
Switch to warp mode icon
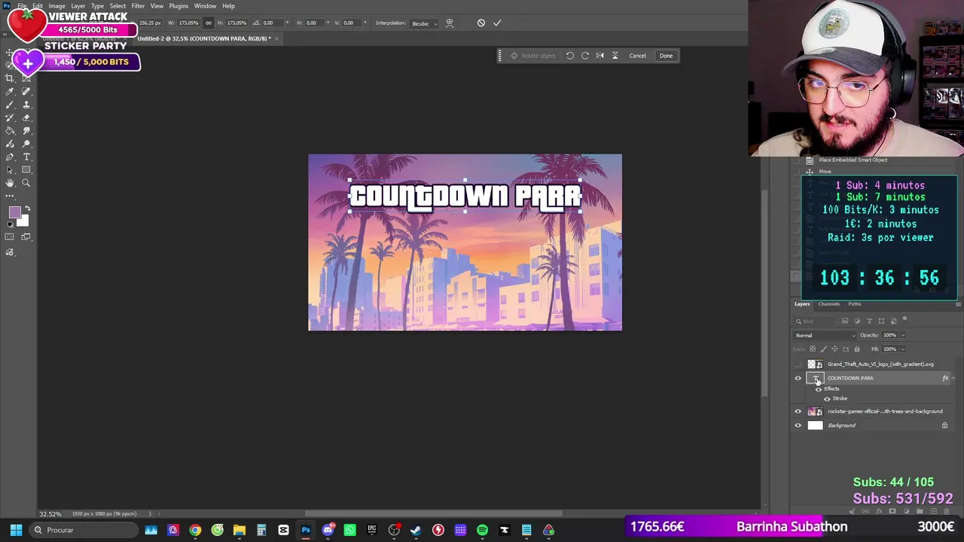[x=450, y=23]
